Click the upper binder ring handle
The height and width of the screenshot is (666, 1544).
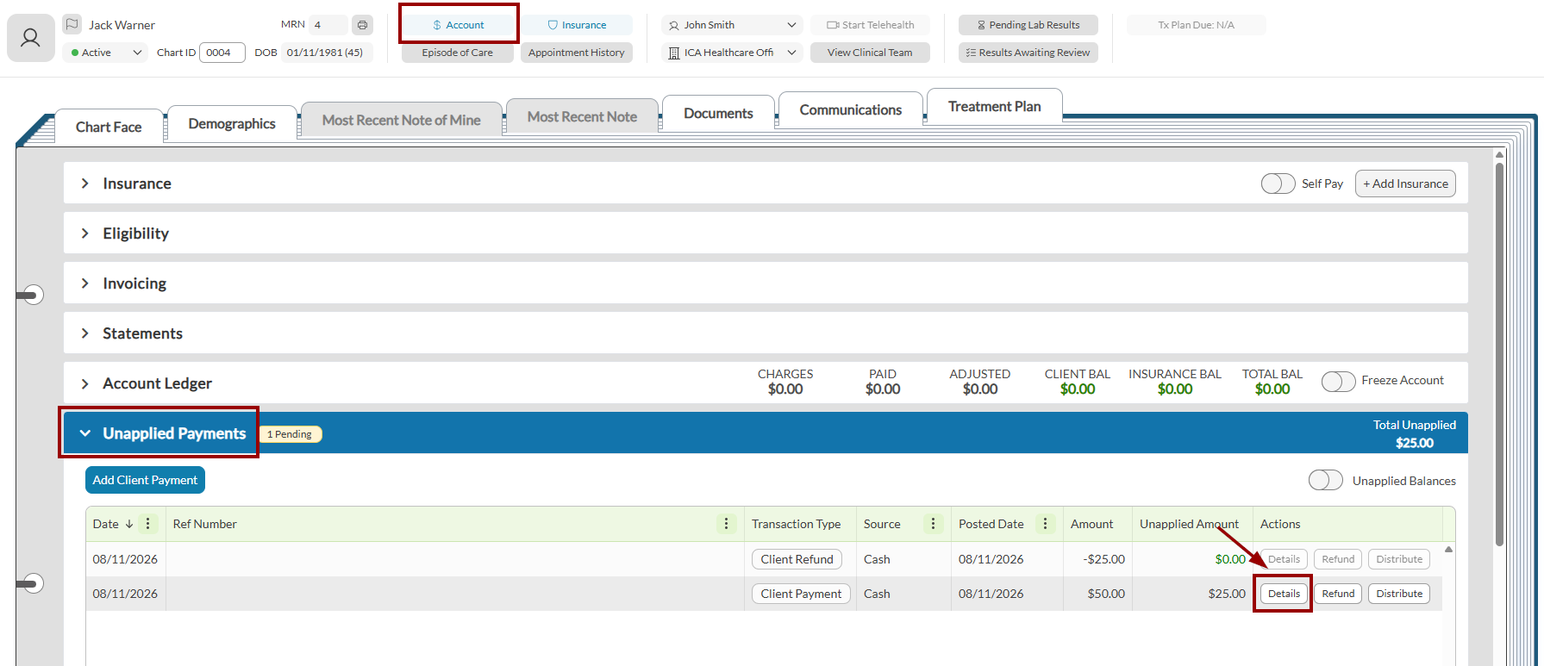point(31,296)
